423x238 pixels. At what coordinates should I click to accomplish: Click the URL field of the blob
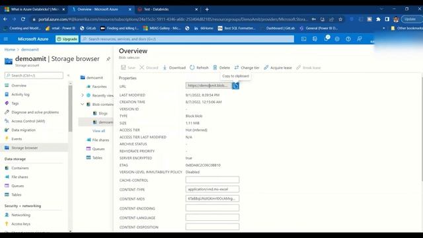[x=209, y=85]
